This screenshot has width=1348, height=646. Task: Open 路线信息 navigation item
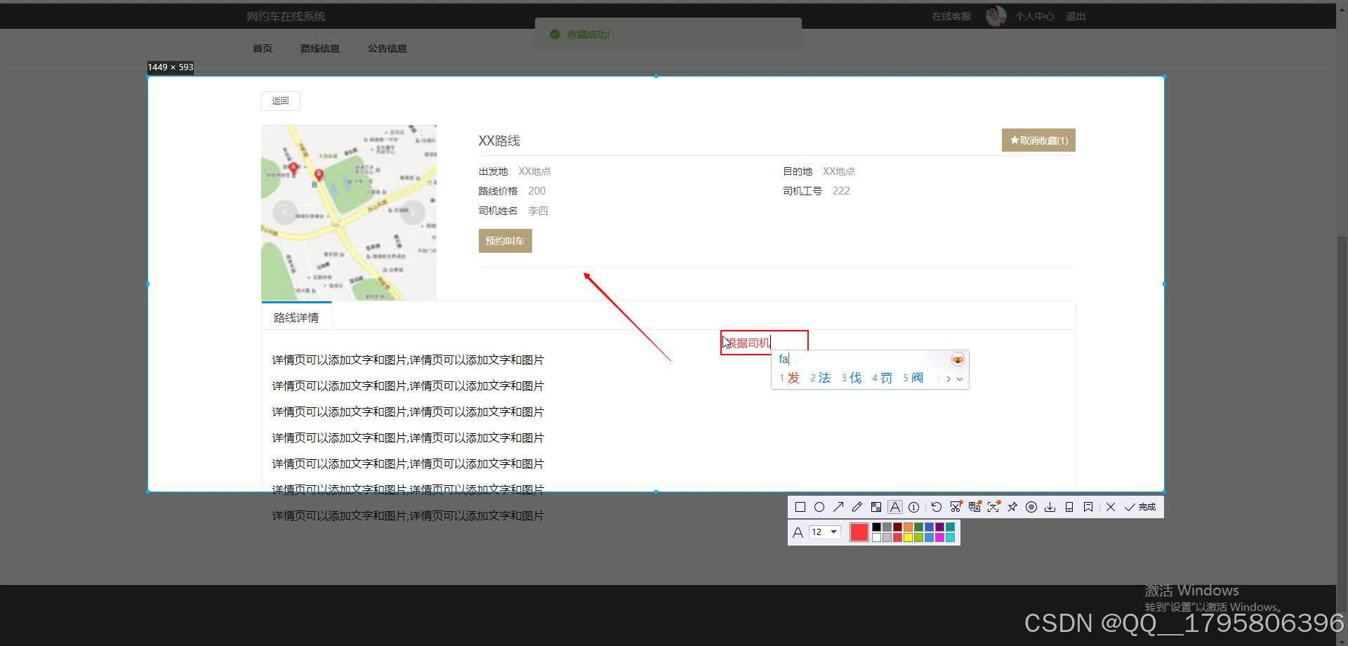(x=320, y=48)
